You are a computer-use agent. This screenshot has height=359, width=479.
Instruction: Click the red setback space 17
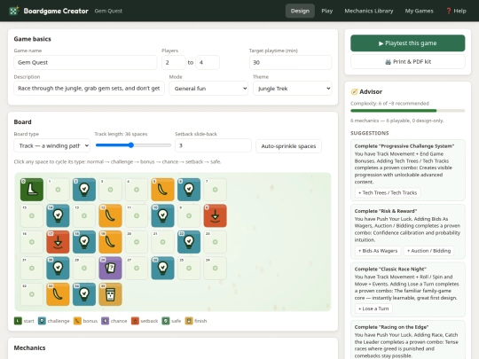tap(58, 242)
